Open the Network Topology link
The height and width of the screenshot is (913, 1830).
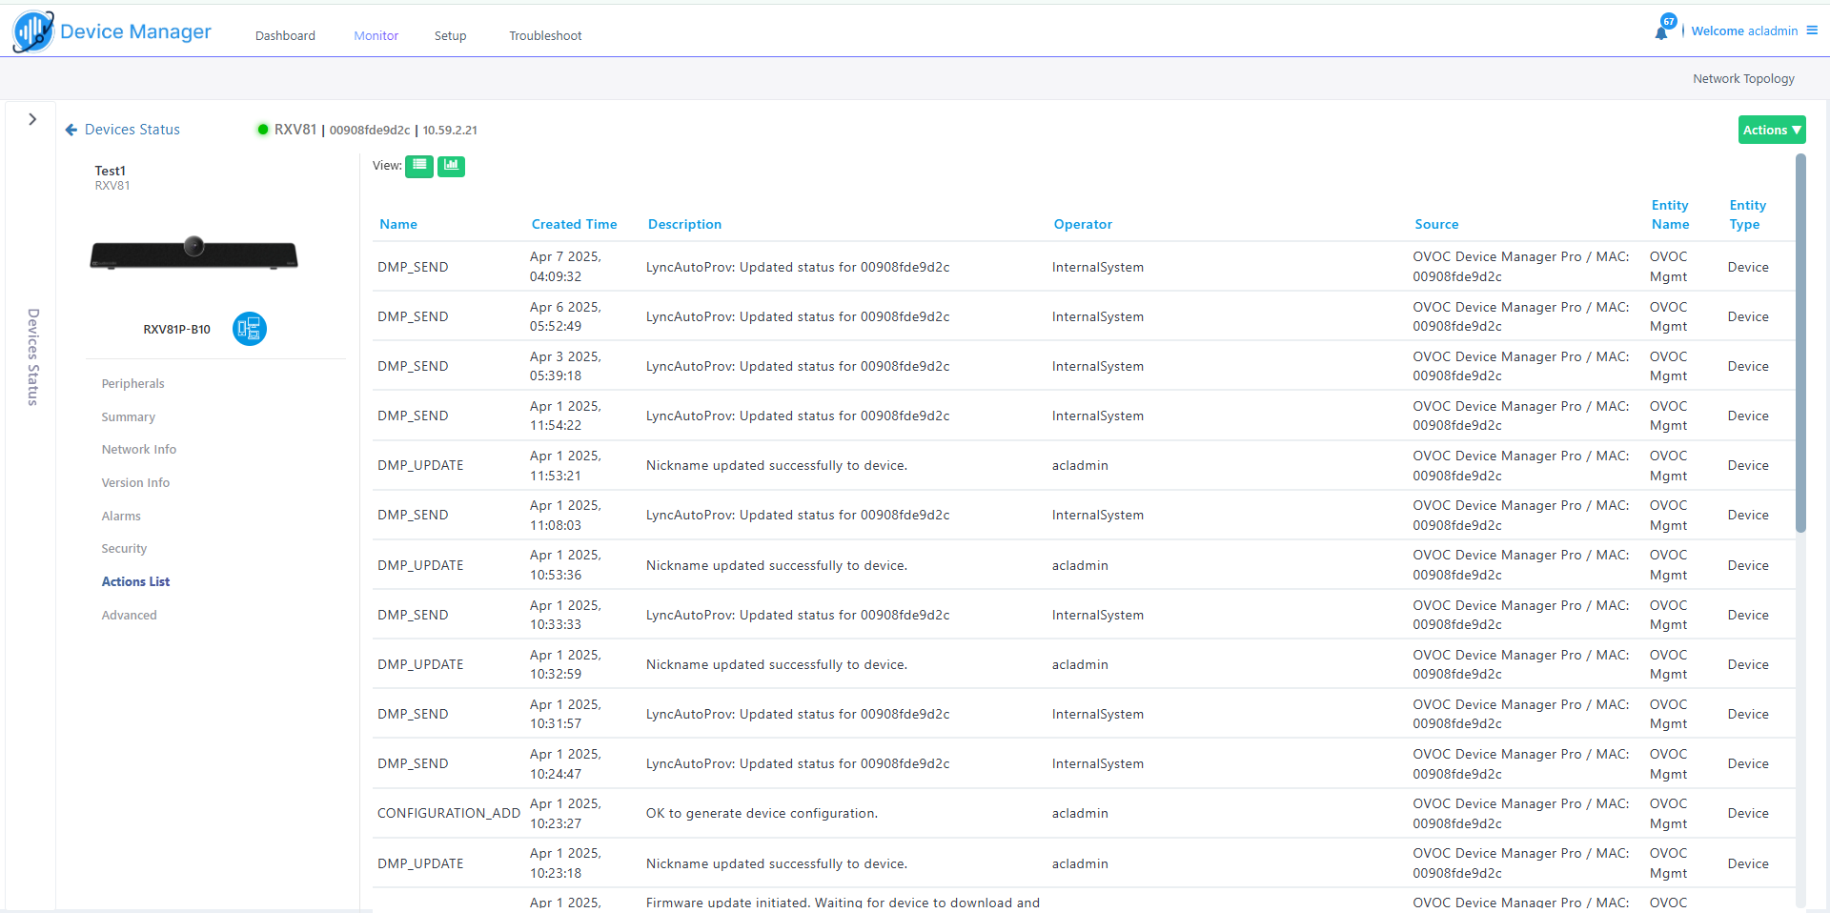[1743, 78]
